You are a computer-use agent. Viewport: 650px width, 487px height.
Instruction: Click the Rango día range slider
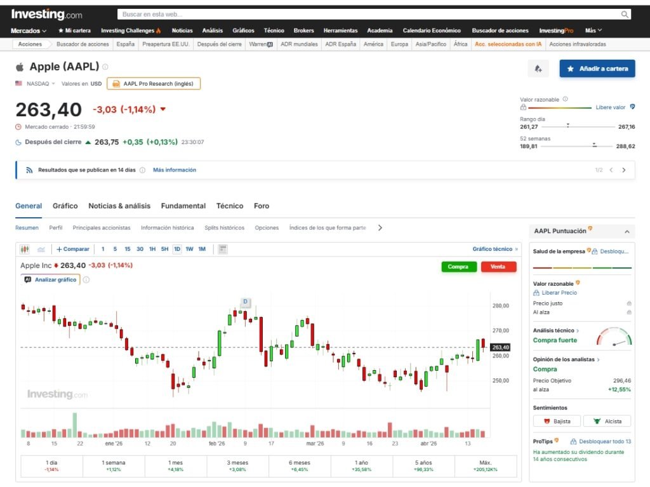coord(578,126)
